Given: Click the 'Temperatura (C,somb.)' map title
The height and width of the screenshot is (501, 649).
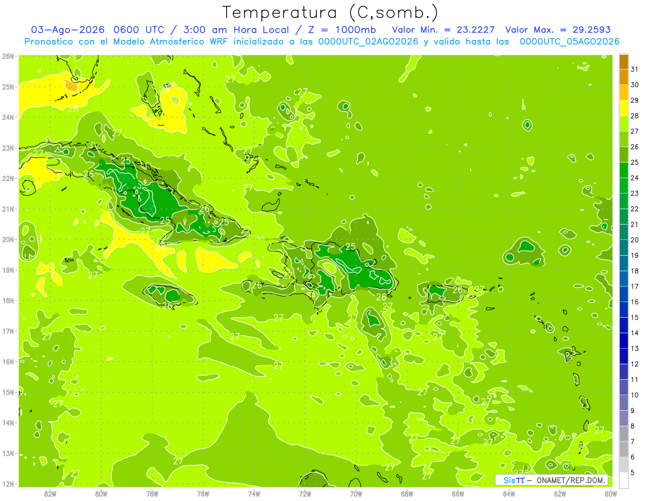Looking at the screenshot, I should pyautogui.click(x=331, y=12).
